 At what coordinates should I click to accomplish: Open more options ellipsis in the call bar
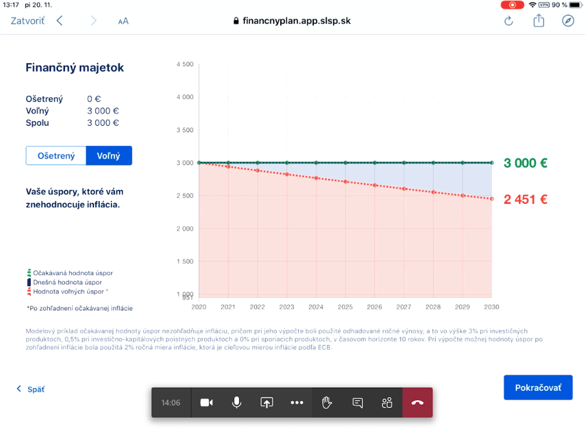coord(297,403)
